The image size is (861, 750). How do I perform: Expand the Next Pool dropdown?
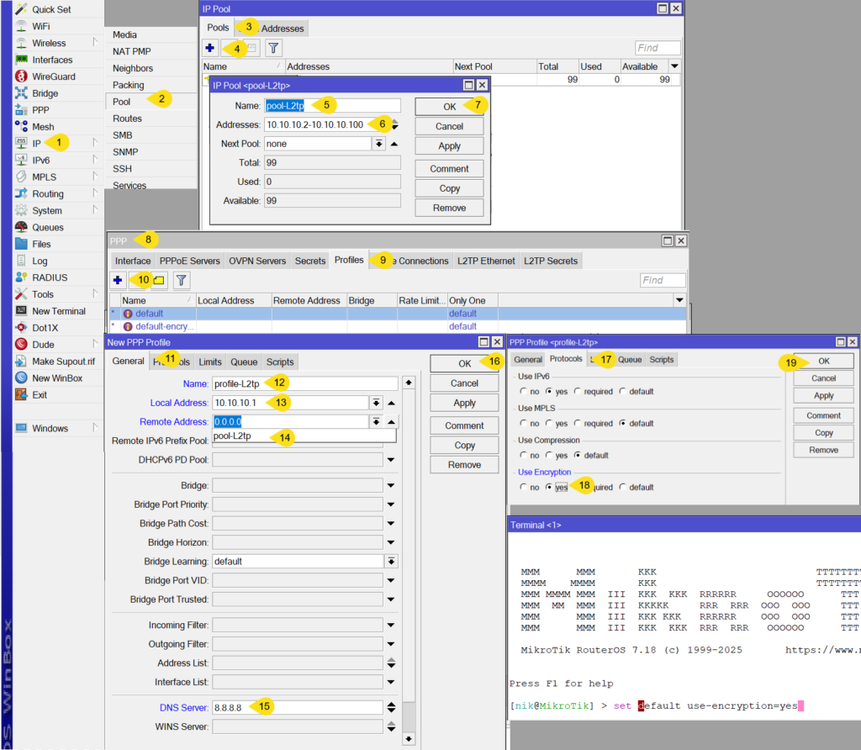(379, 144)
